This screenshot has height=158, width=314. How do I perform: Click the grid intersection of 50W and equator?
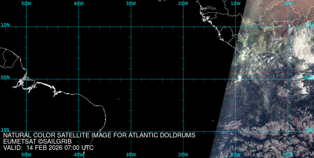pos(26,79)
